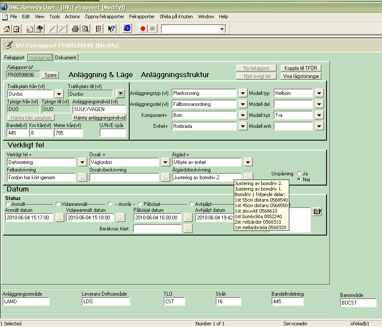The width and height of the screenshot is (382, 327).
Task: Select the Påbörjat status radio button
Action: click(140, 204)
